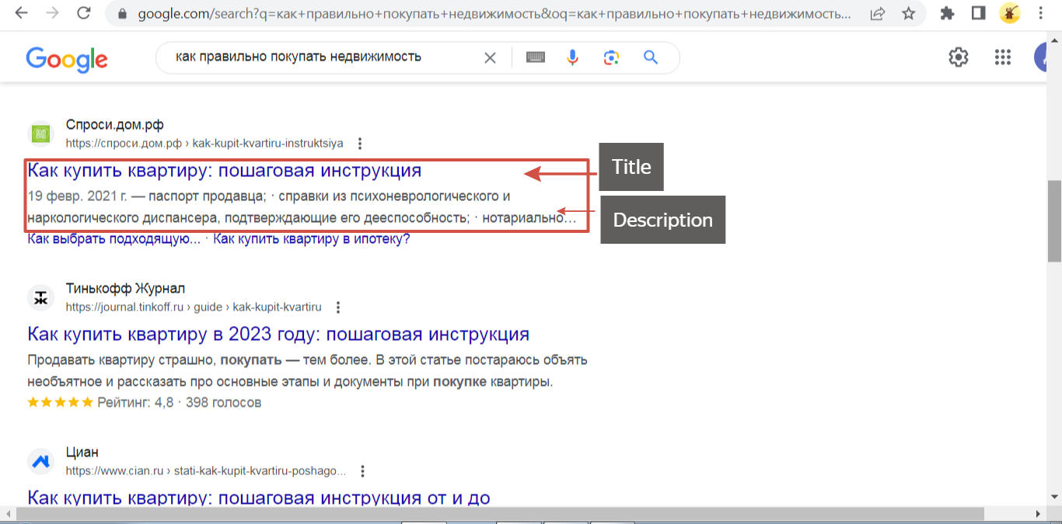
Task: Submit search with the magnifier icon
Action: [x=651, y=57]
